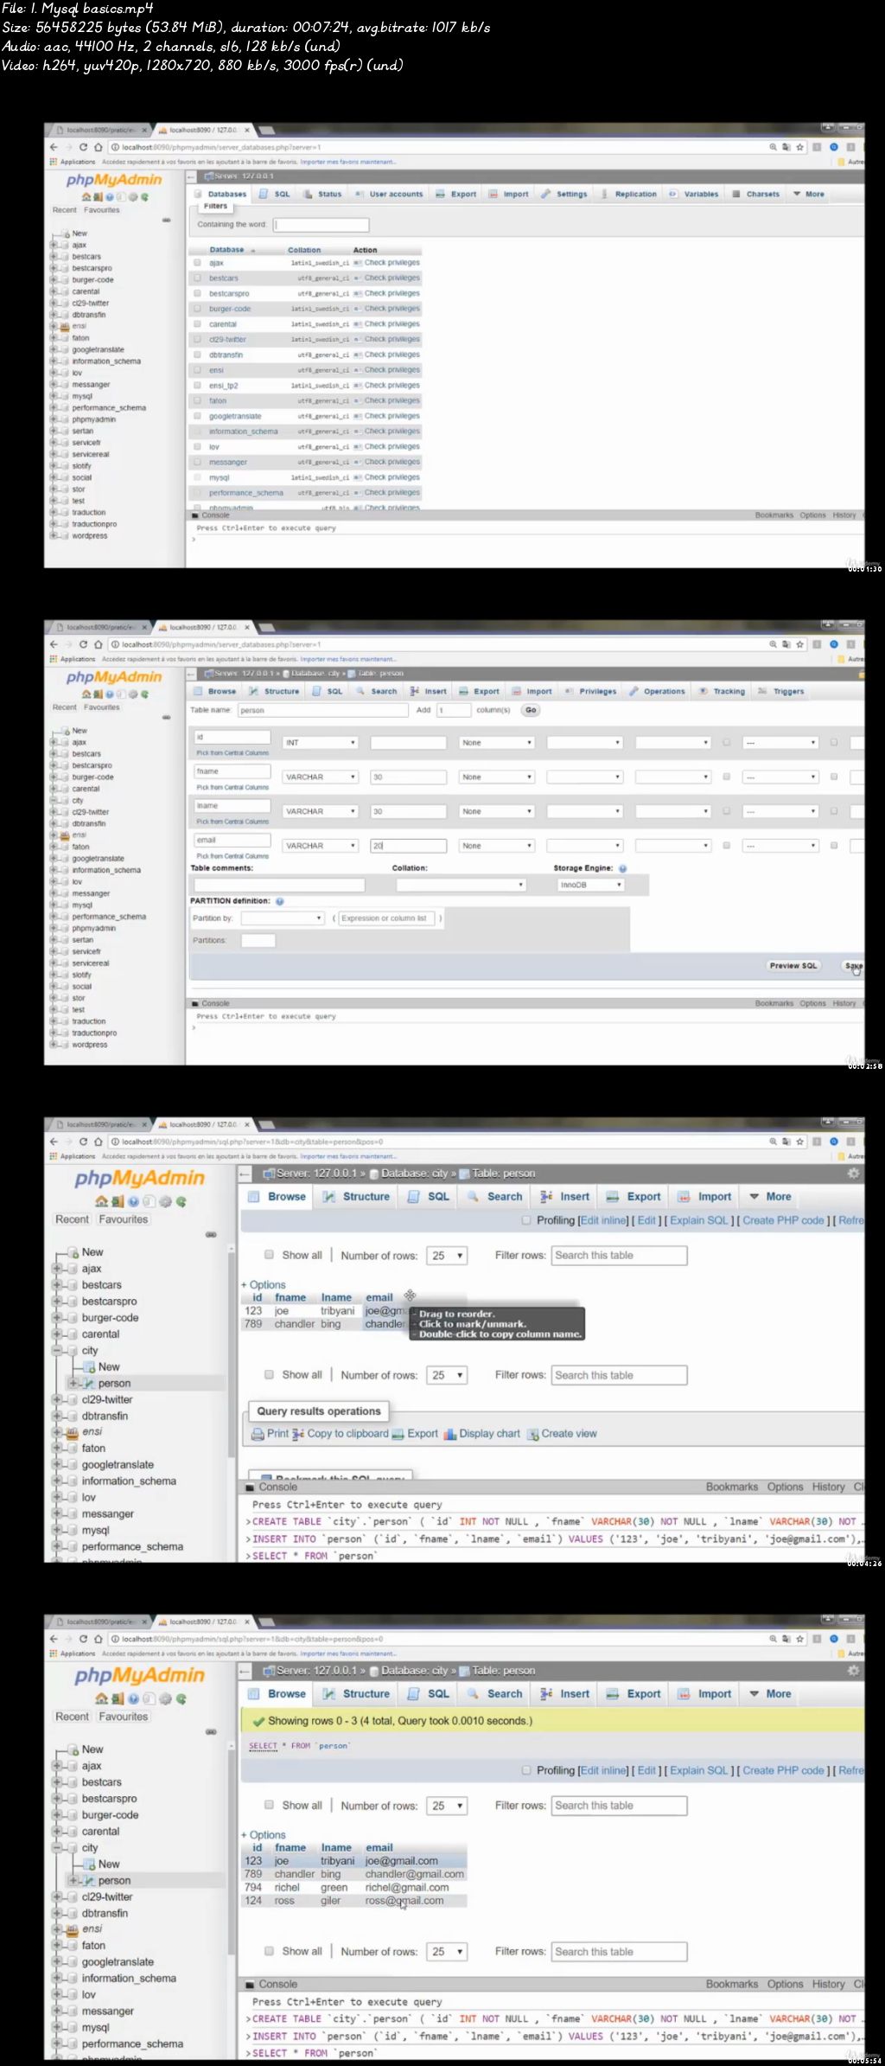Click the Tracking eye icon
The image size is (885, 2066).
click(x=704, y=691)
